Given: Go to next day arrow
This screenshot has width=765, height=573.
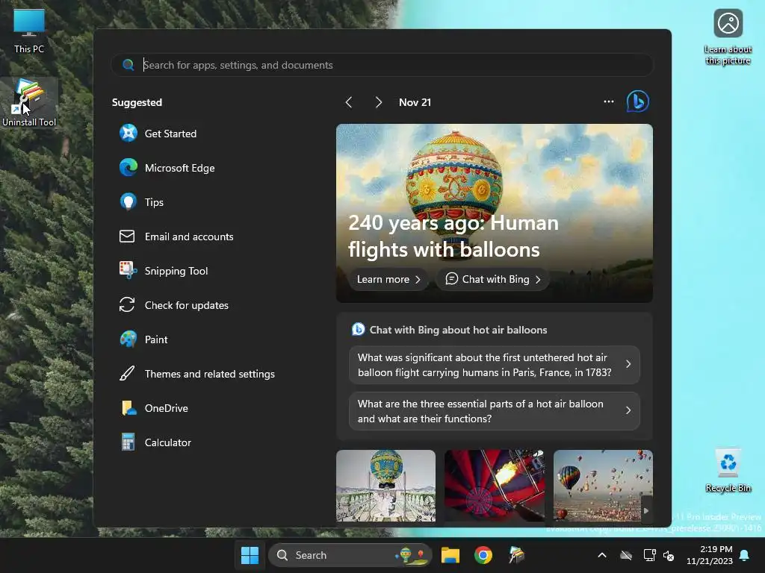Looking at the screenshot, I should click(378, 101).
